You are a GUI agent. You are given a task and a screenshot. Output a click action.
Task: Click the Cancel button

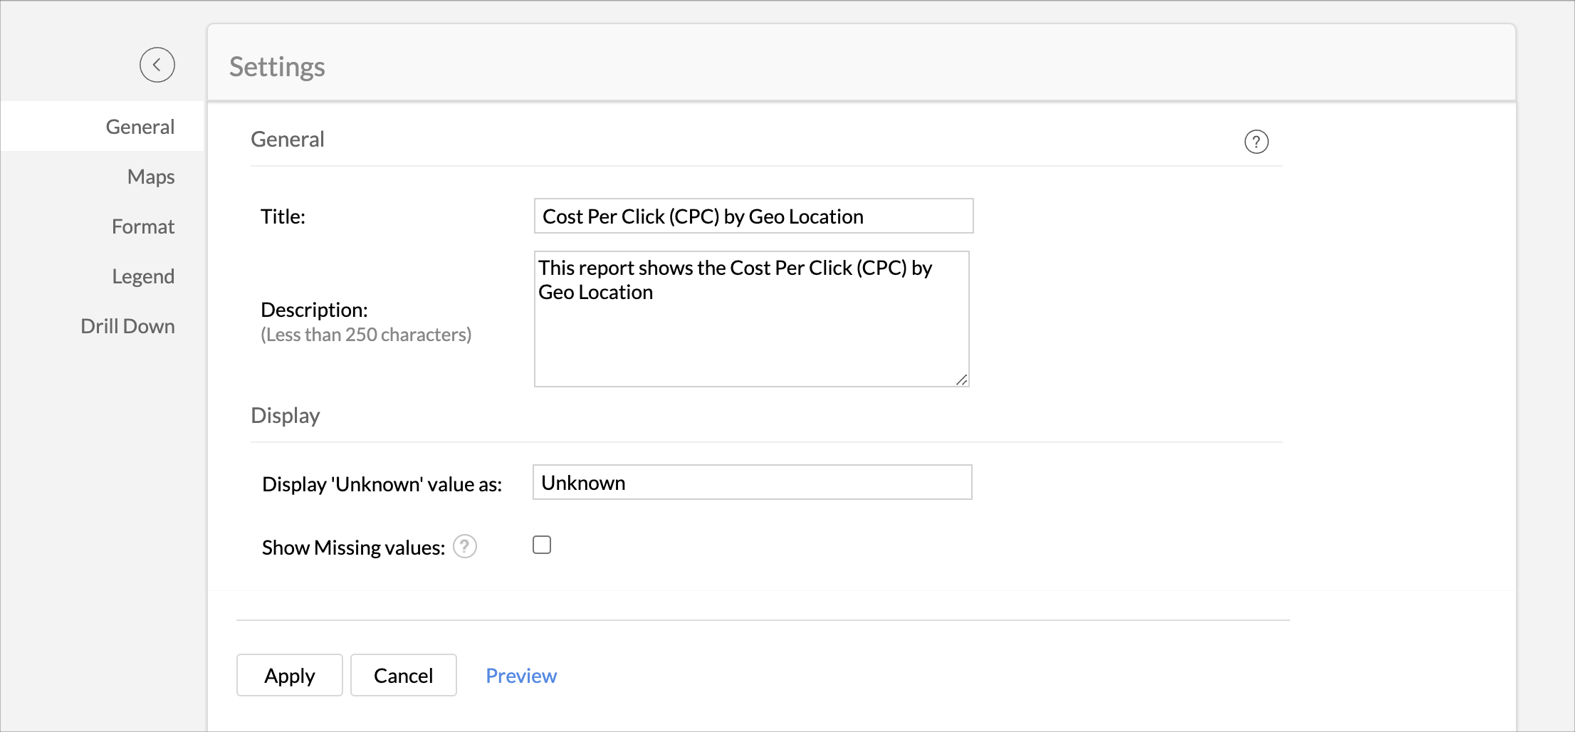coord(403,675)
